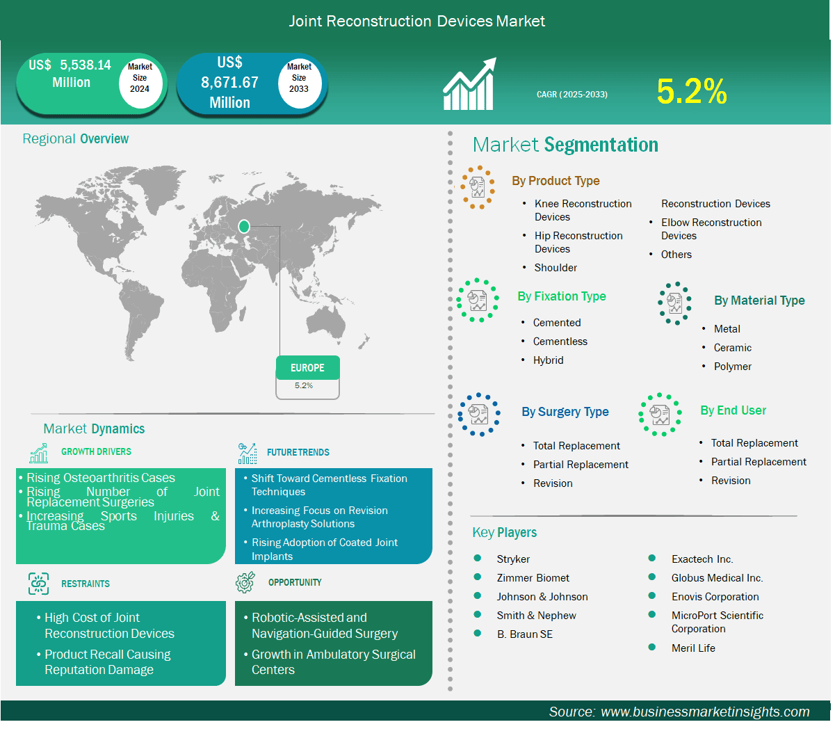
Task: Click the Regional Overview heading
Action: point(76,138)
